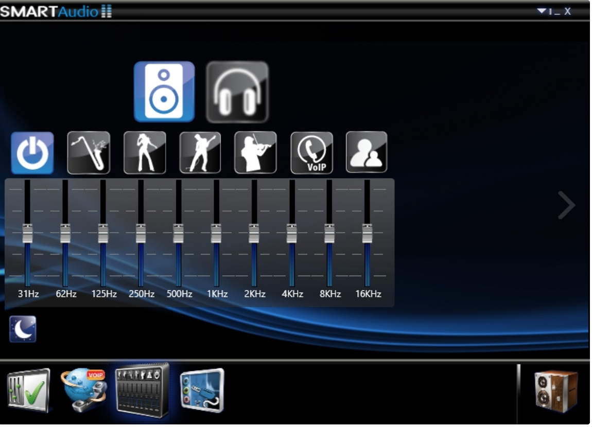The height and width of the screenshot is (427, 592).
Task: Choose the dancer preset icon
Action: coord(145,153)
